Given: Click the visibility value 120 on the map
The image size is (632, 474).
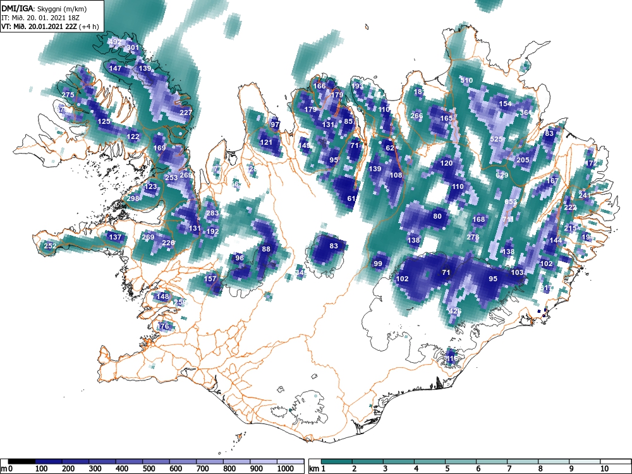Looking at the screenshot, I should point(446,163).
